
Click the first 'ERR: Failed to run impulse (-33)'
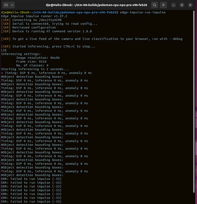tap(31, 179)
